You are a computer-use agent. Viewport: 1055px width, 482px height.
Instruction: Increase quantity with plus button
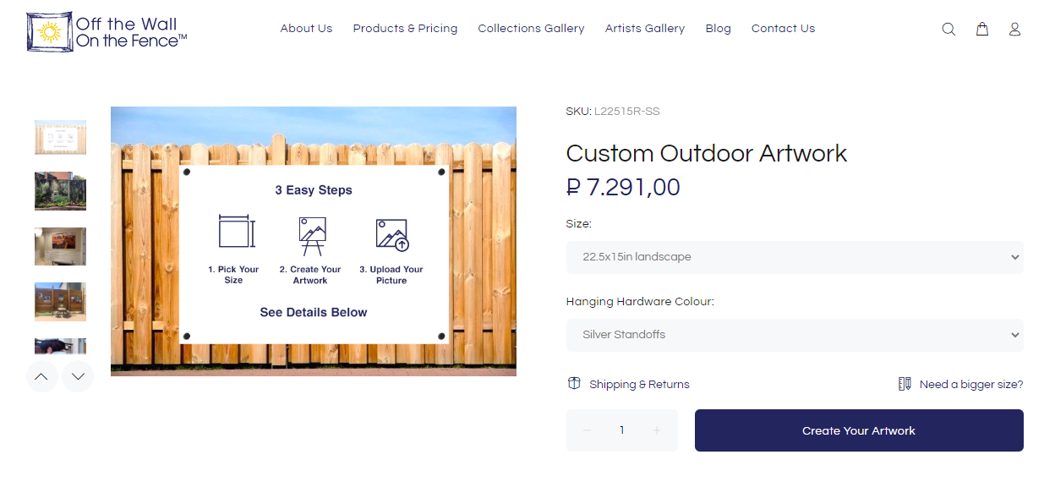coord(657,430)
